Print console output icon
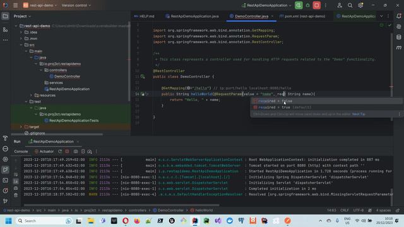Image resolution: width=404 pixels, height=227 pixels. point(16,189)
